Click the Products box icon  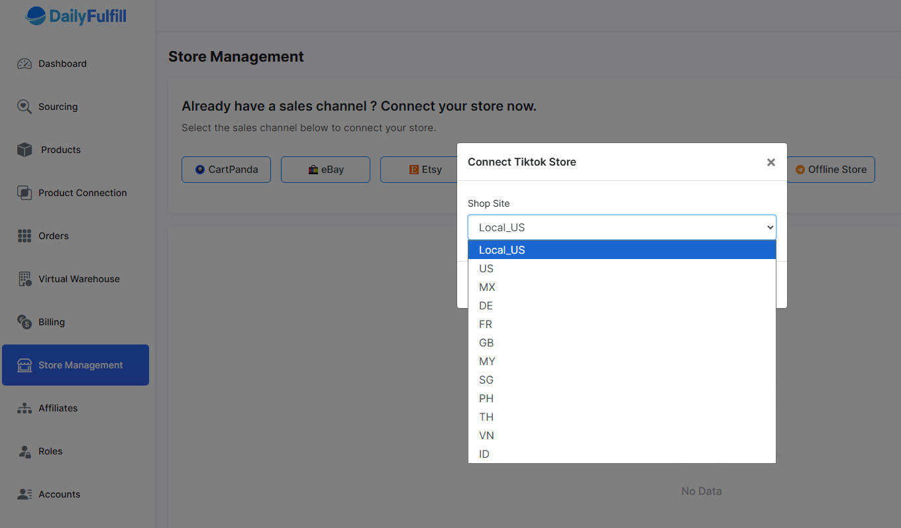(x=25, y=150)
